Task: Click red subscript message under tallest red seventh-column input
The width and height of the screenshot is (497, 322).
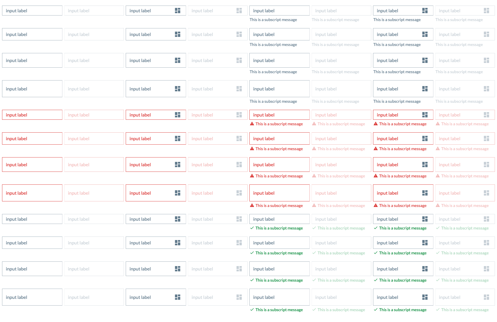Action: pyautogui.click(x=403, y=205)
